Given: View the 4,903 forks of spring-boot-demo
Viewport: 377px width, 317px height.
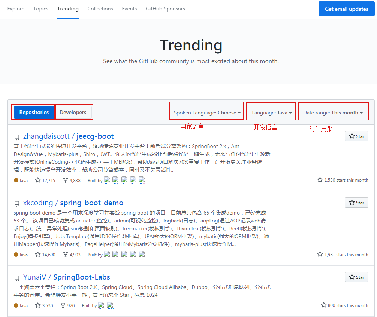Looking at the screenshot, I should point(72,255).
